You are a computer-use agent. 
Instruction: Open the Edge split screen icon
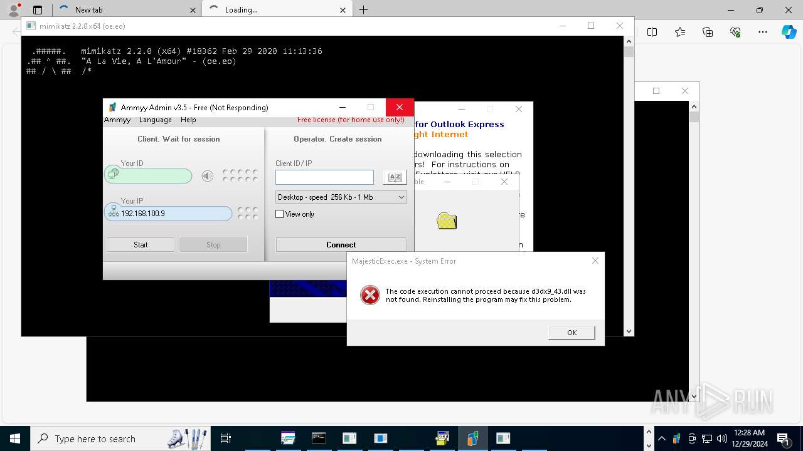click(x=652, y=32)
